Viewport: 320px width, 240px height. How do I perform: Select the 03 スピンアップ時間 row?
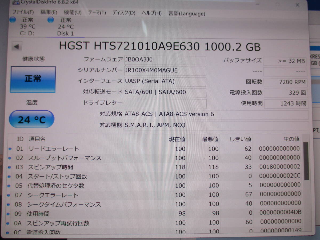pyautogui.click(x=155, y=167)
